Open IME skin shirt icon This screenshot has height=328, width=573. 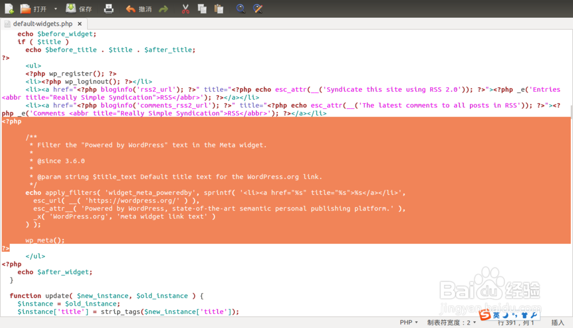pyautogui.click(x=524, y=315)
